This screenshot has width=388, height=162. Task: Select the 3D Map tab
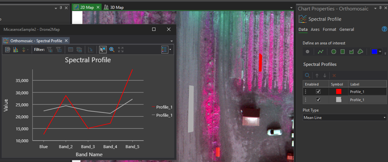tap(114, 8)
